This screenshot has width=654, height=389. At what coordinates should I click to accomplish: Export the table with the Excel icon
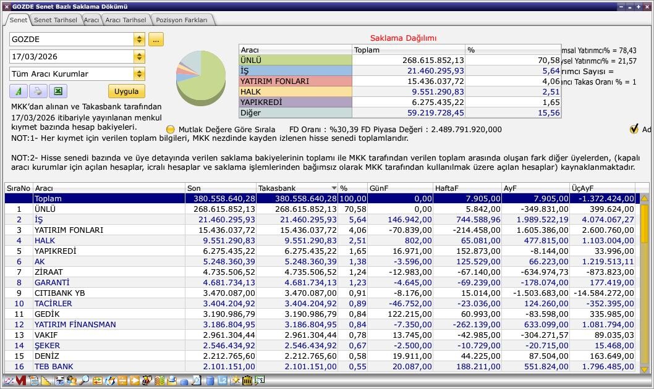pyautogui.click(x=57, y=91)
